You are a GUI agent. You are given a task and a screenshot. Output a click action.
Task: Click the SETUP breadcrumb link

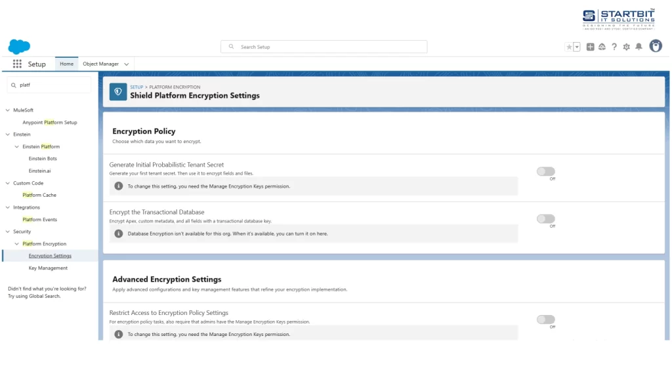pos(136,87)
